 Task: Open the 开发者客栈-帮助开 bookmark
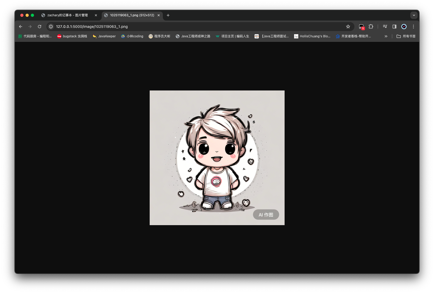(x=353, y=36)
